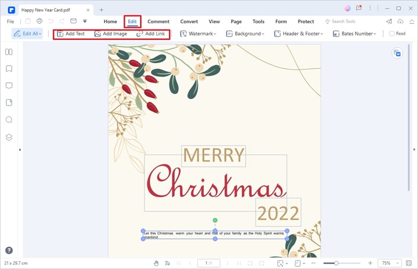Select the Happy New Year Card.pdf tab
The height and width of the screenshot is (269, 418).
pos(56,10)
